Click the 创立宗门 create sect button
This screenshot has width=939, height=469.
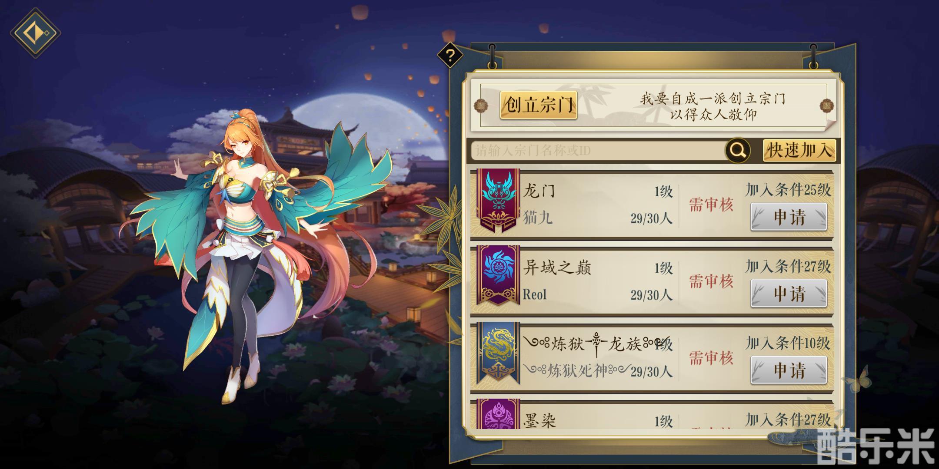tap(539, 105)
